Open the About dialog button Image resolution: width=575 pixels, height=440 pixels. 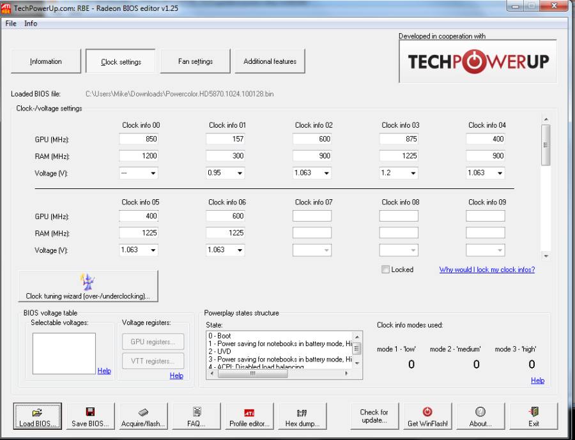[x=480, y=416]
